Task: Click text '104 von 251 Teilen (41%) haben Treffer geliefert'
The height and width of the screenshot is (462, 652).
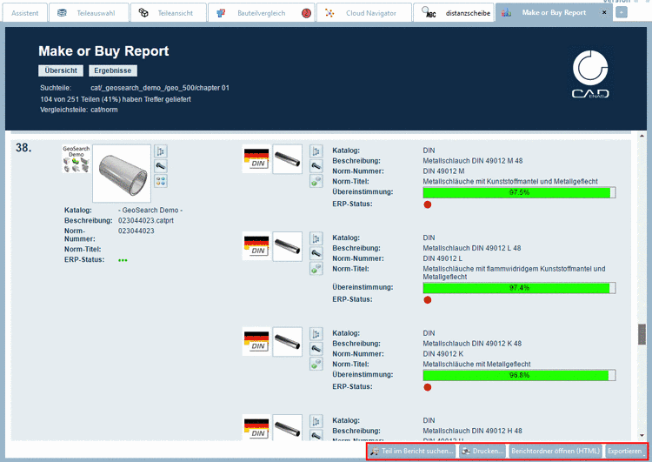Action: pyautogui.click(x=116, y=99)
